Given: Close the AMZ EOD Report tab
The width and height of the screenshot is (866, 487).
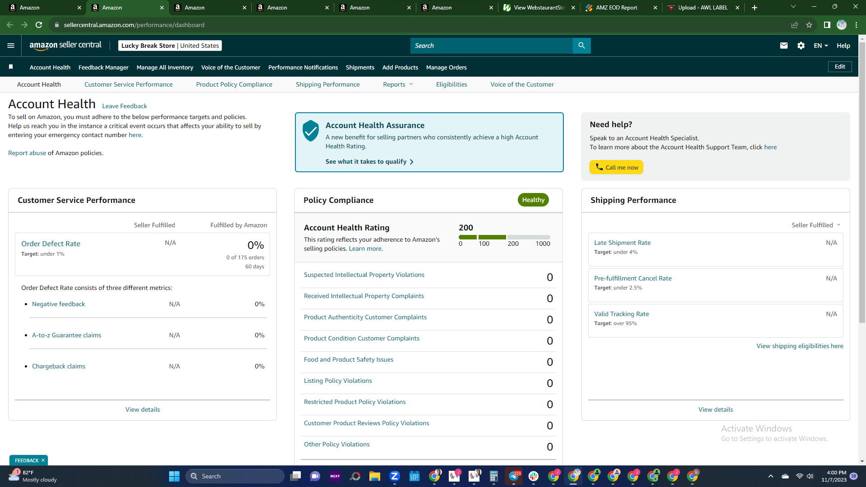Looking at the screenshot, I should pyautogui.click(x=655, y=8).
